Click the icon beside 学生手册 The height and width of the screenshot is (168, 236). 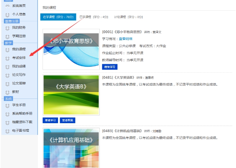7,106
